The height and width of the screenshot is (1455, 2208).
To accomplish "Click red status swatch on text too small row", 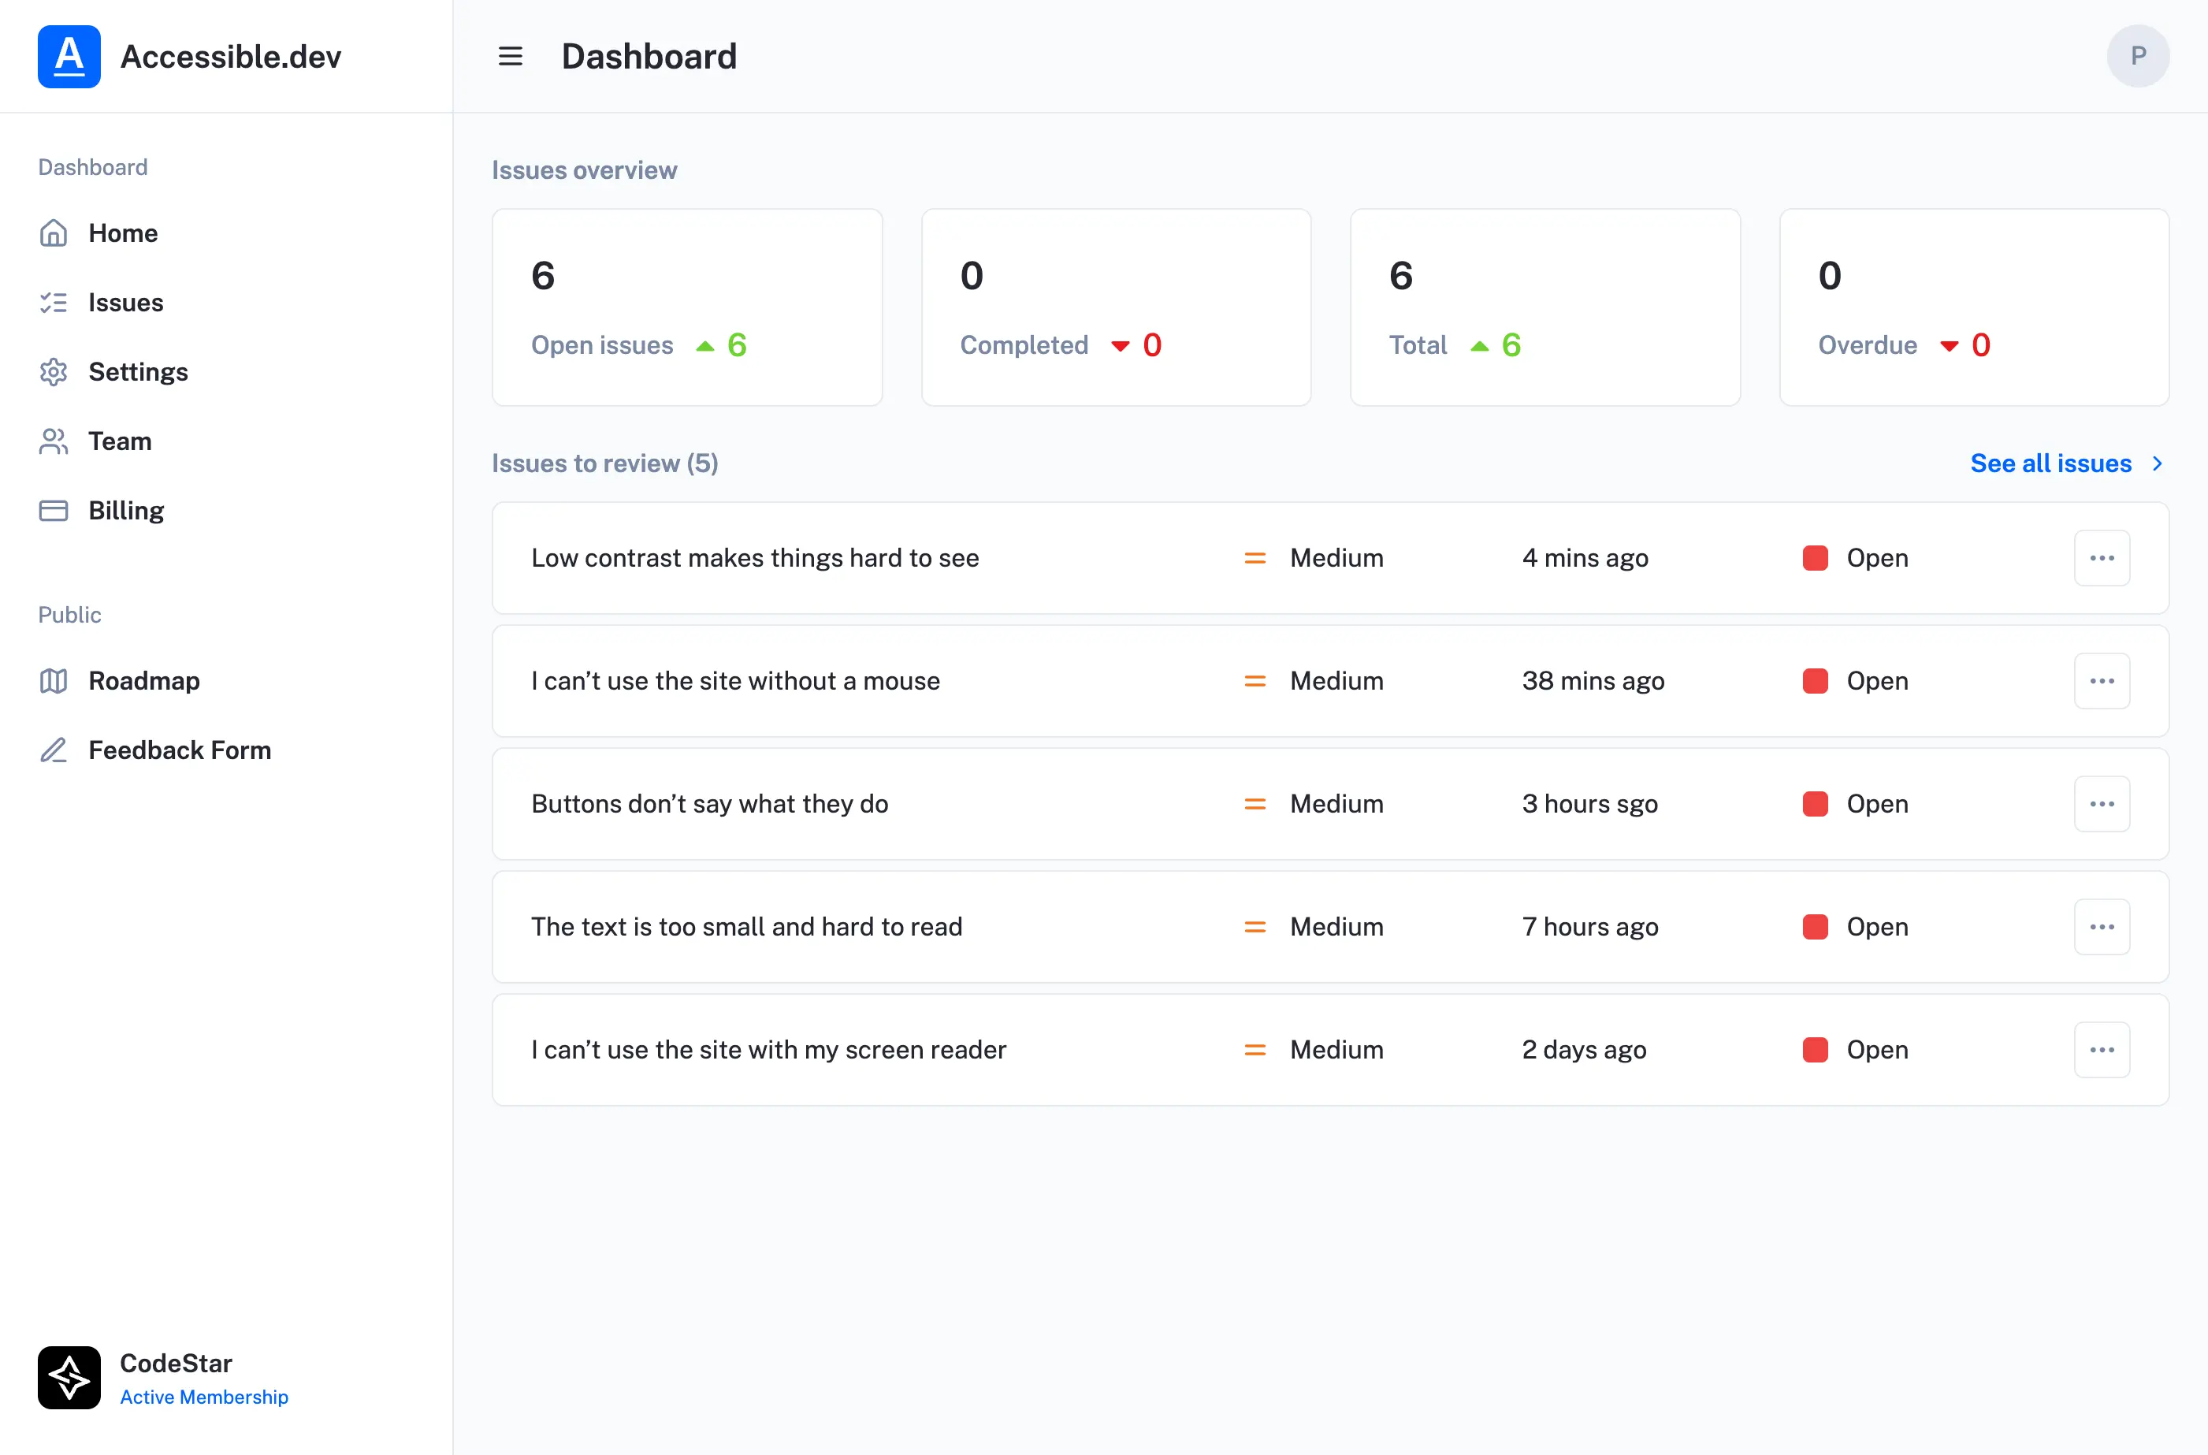I will 1815,927.
